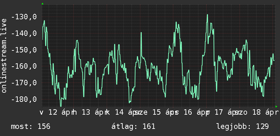Click the -140,0 Y-axis label

[x=24, y=33]
